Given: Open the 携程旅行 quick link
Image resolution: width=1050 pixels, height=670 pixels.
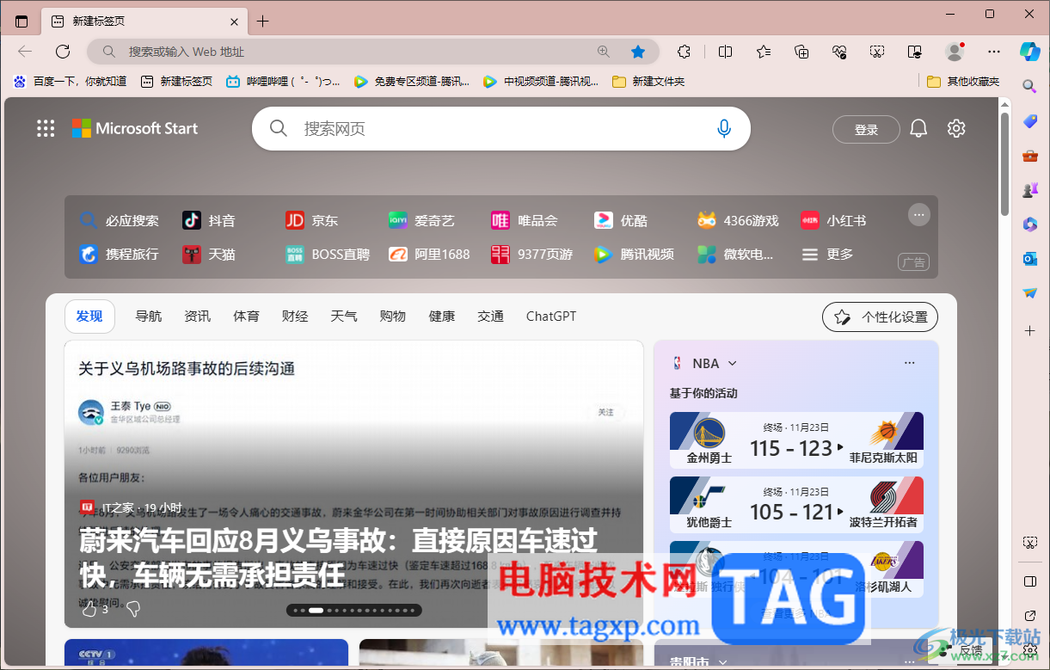Looking at the screenshot, I should (x=119, y=254).
